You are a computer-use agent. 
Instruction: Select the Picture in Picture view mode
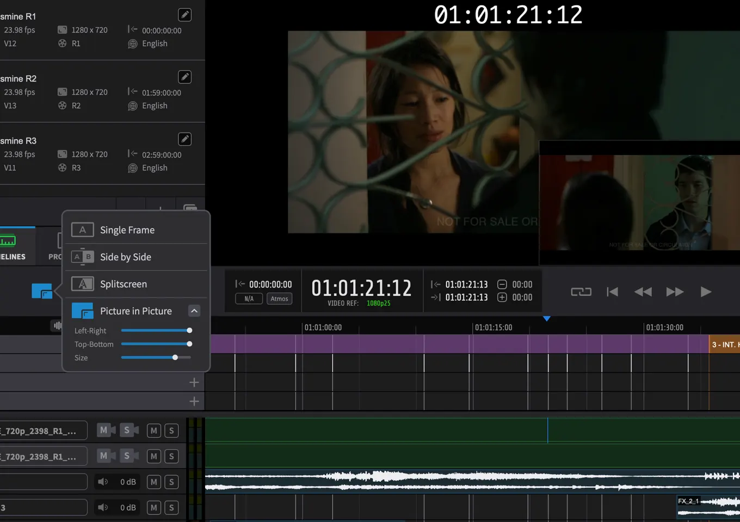point(136,311)
